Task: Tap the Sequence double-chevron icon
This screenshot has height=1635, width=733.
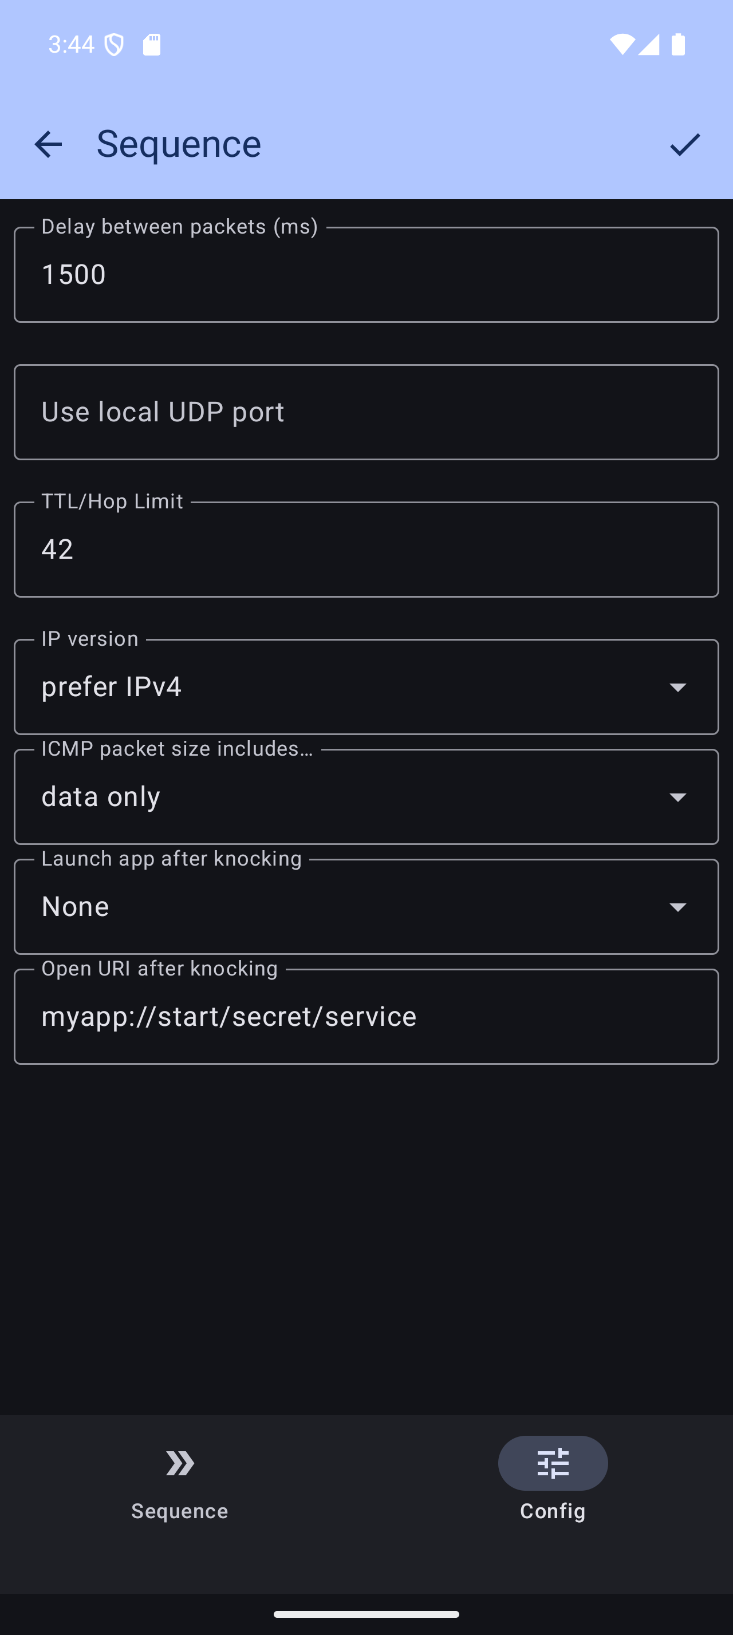Action: click(180, 1463)
